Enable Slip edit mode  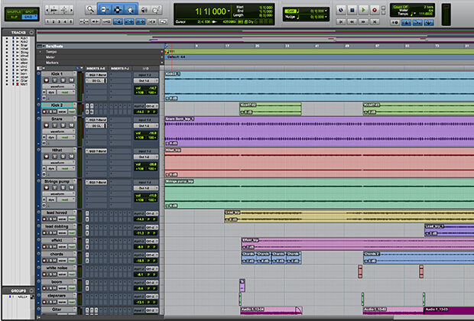point(14,17)
